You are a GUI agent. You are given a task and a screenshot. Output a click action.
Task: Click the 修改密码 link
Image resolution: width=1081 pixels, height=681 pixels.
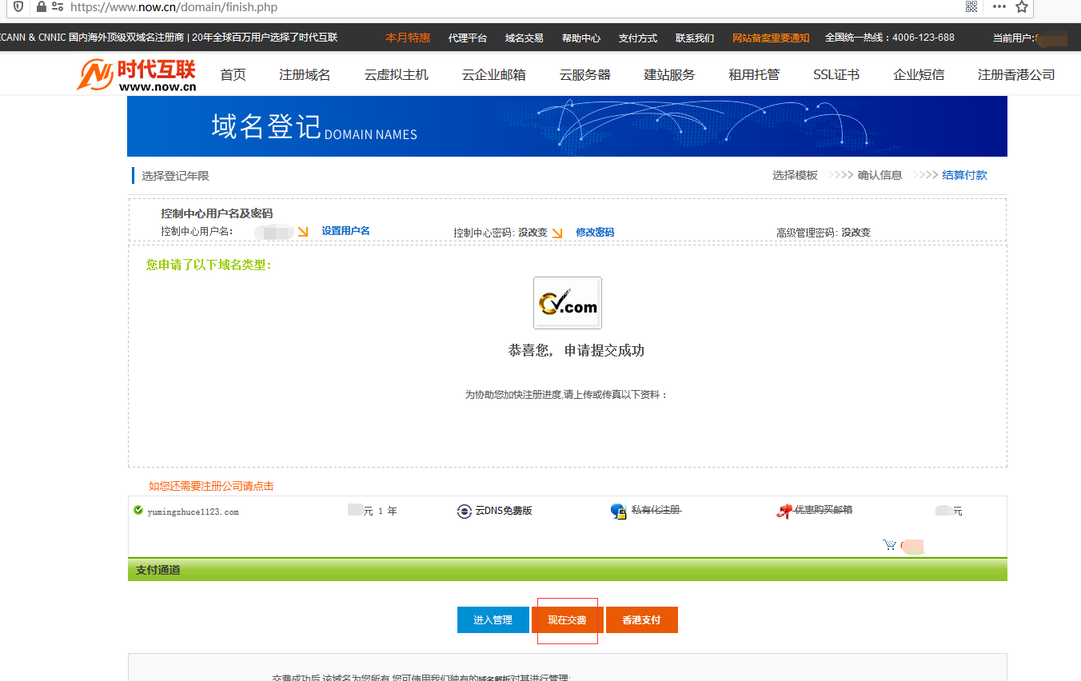[x=595, y=233]
